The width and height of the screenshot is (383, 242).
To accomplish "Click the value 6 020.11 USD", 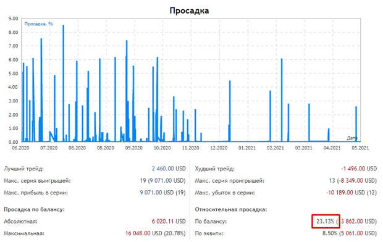I will point(169,222).
